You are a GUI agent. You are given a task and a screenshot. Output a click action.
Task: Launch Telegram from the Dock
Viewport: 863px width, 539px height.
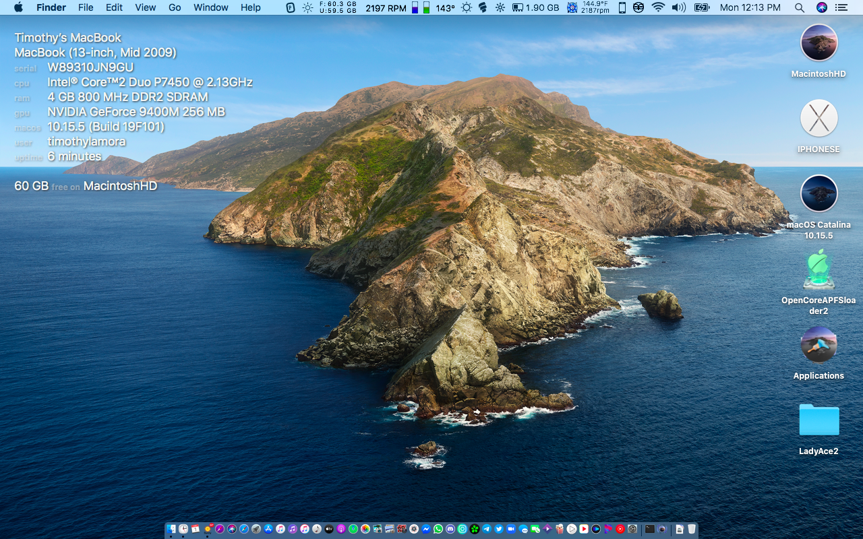pyautogui.click(x=487, y=529)
